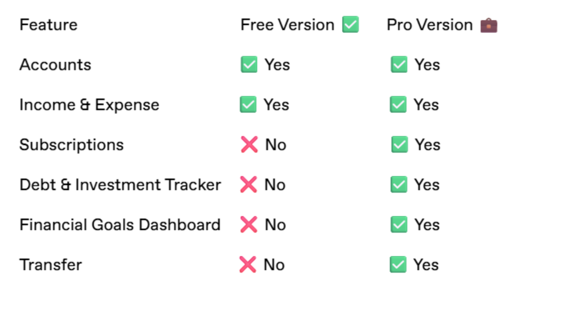Click the Feature column heading
Image resolution: width=565 pixels, height=318 pixels.
click(48, 24)
